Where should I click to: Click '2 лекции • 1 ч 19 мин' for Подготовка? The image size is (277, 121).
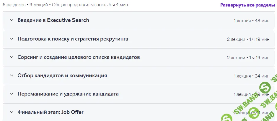click(248, 39)
